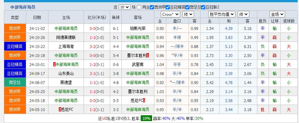Click 墨尔本胜利 in the 24-10-18 row
Image resolution: width=299 pixels, height=123 pixels.
pos(137,55)
